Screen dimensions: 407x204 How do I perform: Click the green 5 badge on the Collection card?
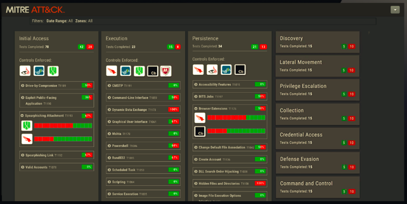(344, 119)
